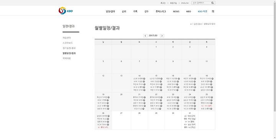Click the March 31 kt : SK game entry

(x=190, y=122)
